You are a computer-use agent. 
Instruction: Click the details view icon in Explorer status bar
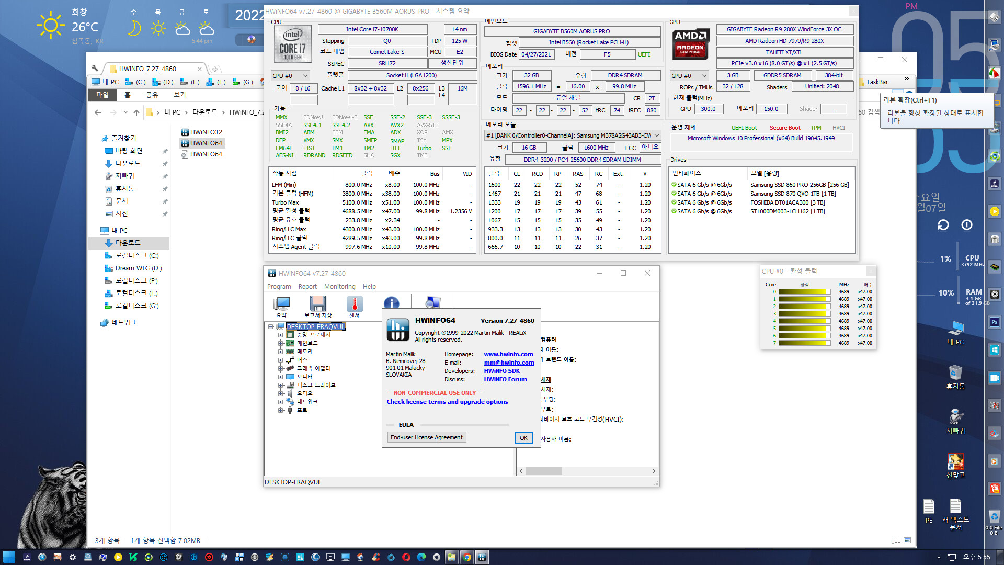click(895, 540)
